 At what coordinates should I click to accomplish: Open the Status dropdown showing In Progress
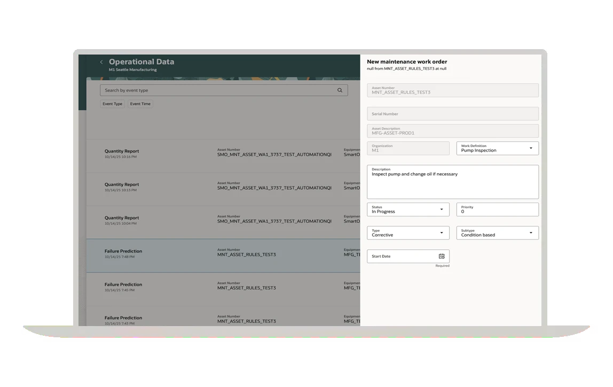(441, 209)
